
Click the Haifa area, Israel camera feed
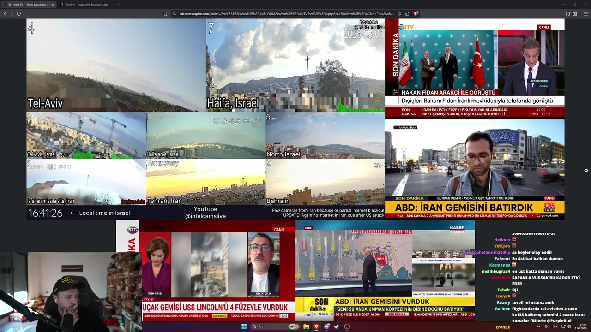(x=206, y=135)
